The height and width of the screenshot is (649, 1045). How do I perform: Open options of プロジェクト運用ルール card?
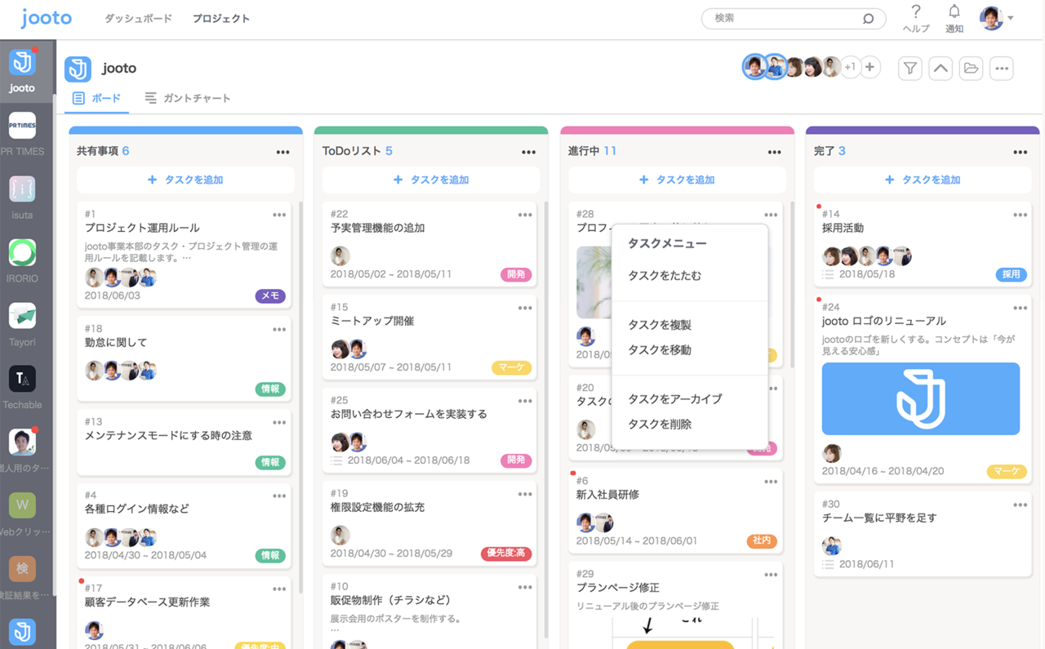(279, 215)
